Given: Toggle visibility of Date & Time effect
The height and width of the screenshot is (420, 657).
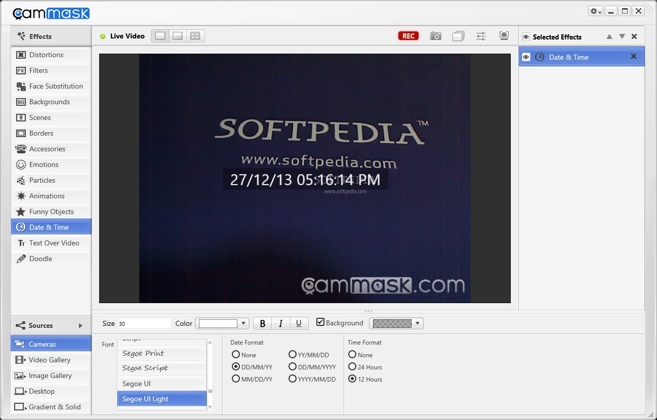Looking at the screenshot, I should 526,57.
